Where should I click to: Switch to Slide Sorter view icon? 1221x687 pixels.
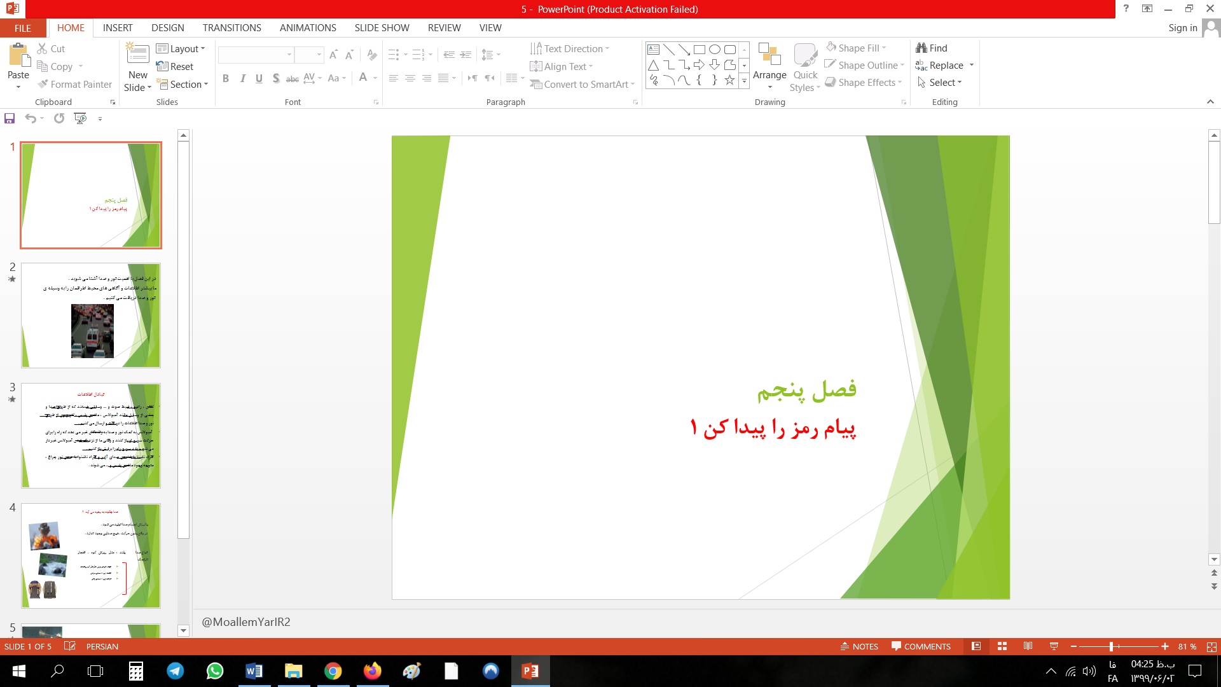[1002, 646]
